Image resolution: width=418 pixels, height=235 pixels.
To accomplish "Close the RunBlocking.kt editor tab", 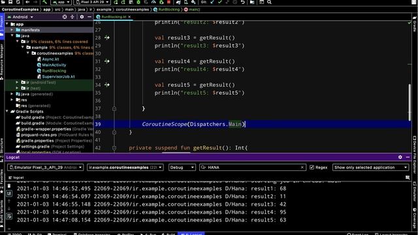I will (129, 17).
